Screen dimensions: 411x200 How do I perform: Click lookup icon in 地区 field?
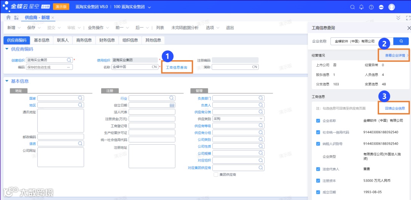80,105
